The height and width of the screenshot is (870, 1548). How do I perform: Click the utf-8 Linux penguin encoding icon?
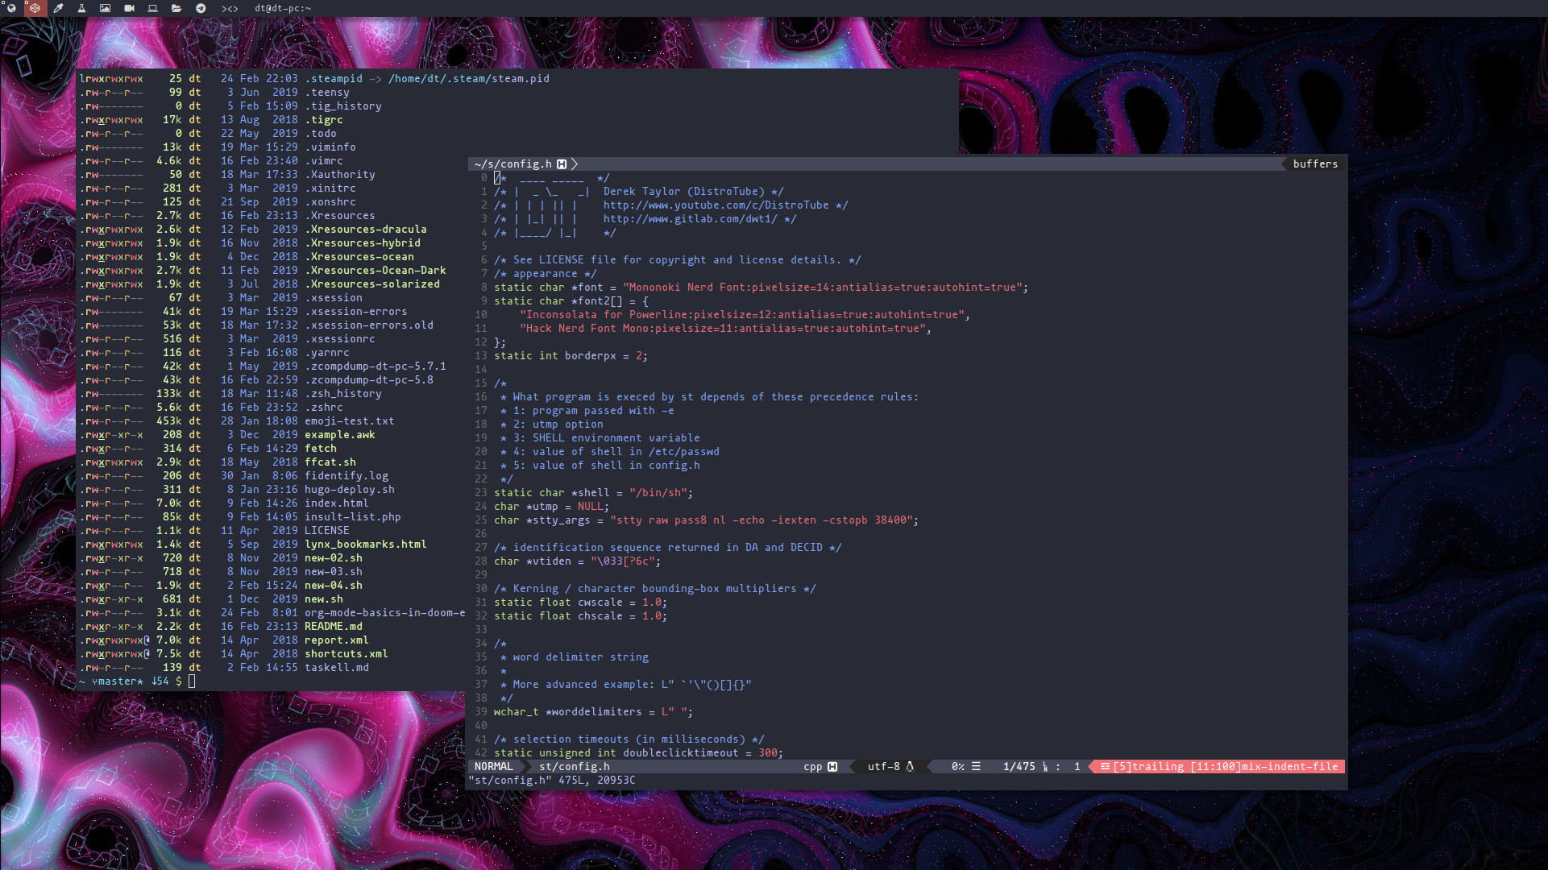coord(910,767)
